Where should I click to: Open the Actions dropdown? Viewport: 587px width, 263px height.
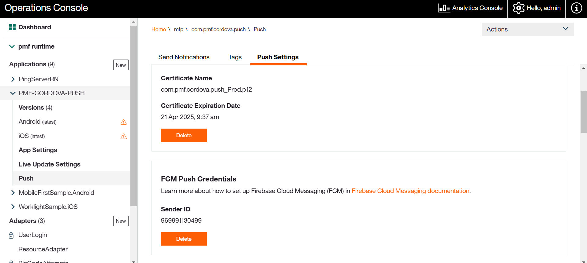click(528, 29)
